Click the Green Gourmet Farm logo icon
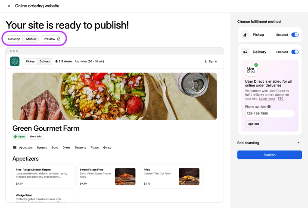The width and height of the screenshot is (308, 208). tap(15, 62)
